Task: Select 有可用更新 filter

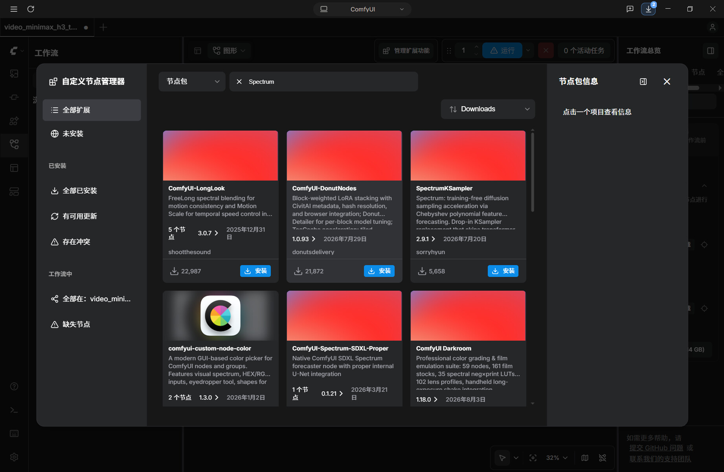Action: click(92, 216)
